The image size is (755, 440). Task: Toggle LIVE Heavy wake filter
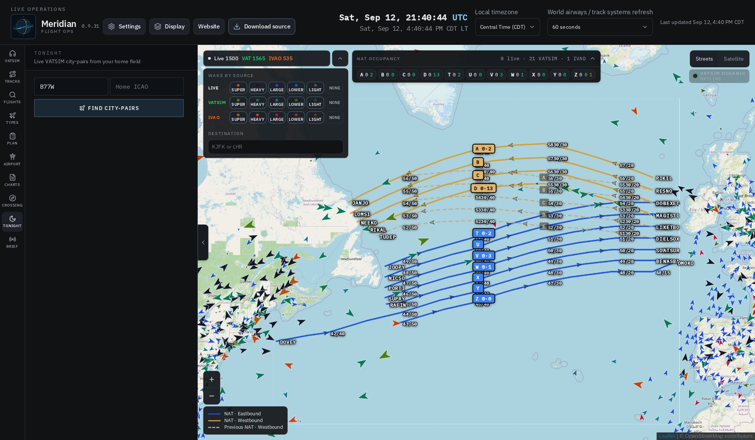257,88
